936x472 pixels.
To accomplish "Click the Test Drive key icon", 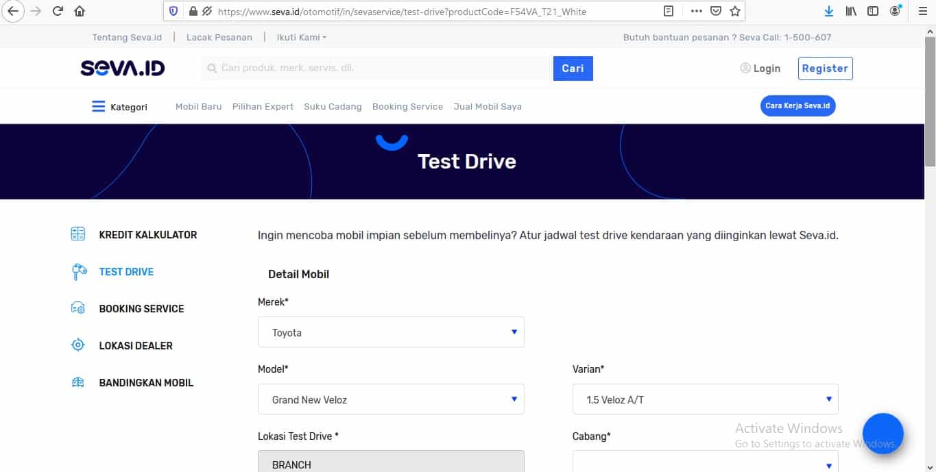I will (x=79, y=272).
